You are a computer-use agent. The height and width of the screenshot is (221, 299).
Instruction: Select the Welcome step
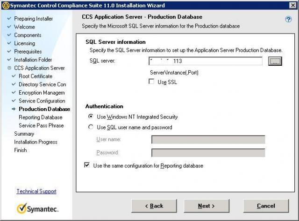pos(24,27)
